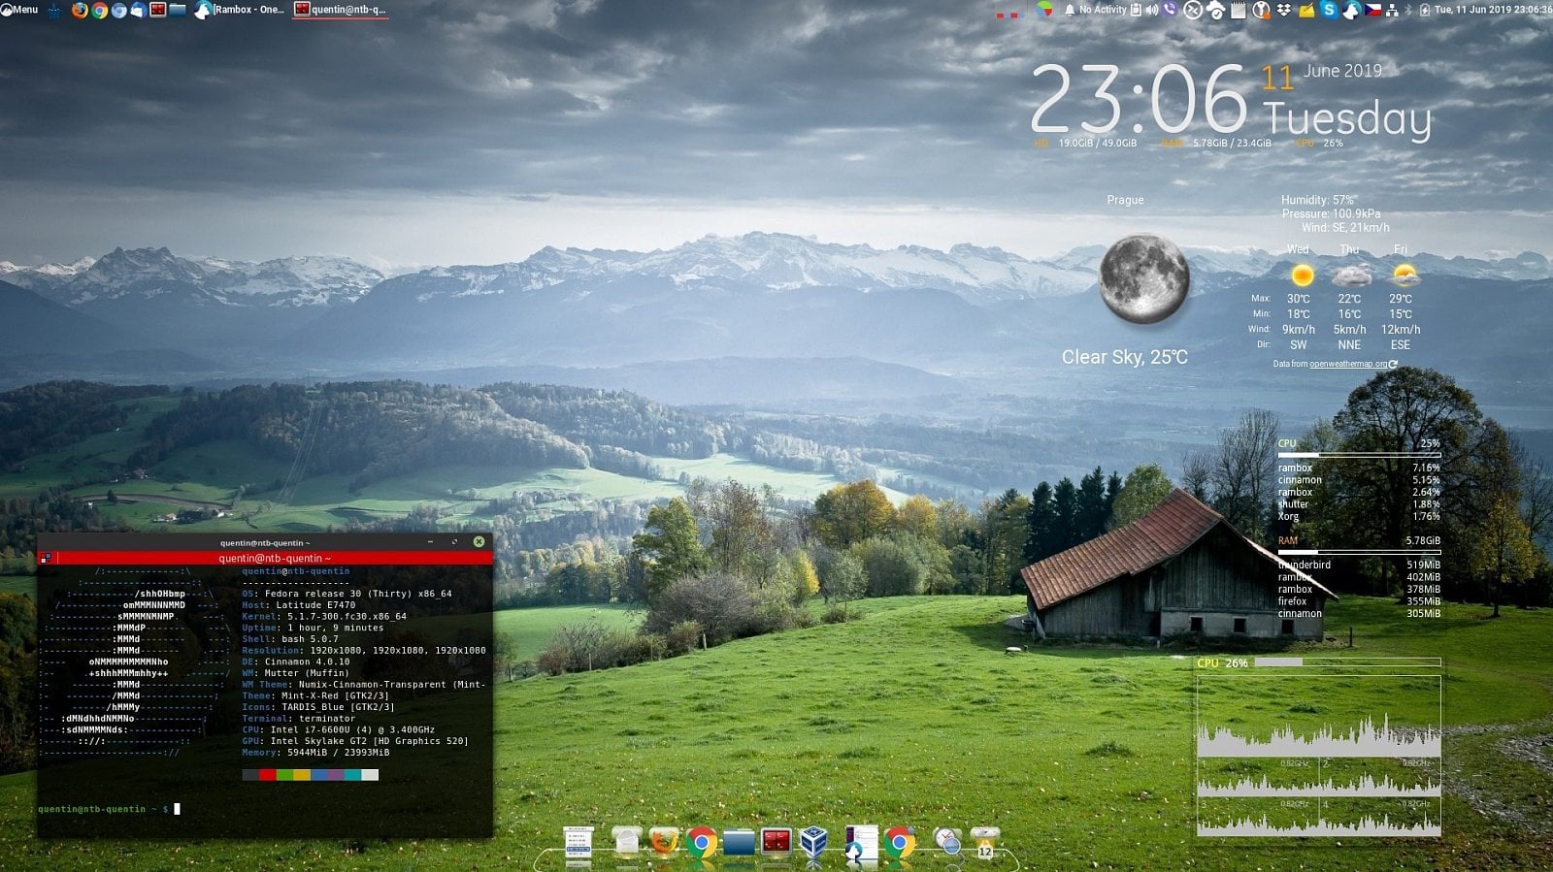Open the calendar from panel date and time
This screenshot has height=872, width=1553.
point(1493,10)
